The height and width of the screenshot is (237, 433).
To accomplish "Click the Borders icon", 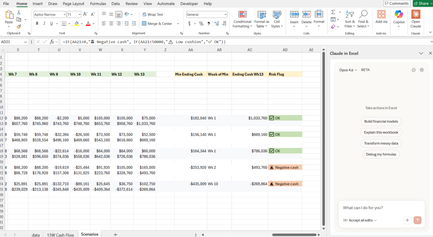I will tap(64, 24).
